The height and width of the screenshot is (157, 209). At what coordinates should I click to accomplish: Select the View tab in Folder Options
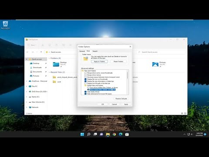point(88,51)
